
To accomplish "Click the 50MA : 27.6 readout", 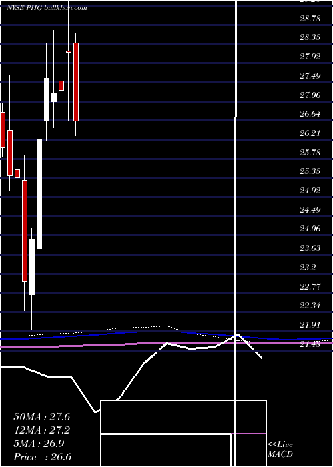I will pos(41,417).
